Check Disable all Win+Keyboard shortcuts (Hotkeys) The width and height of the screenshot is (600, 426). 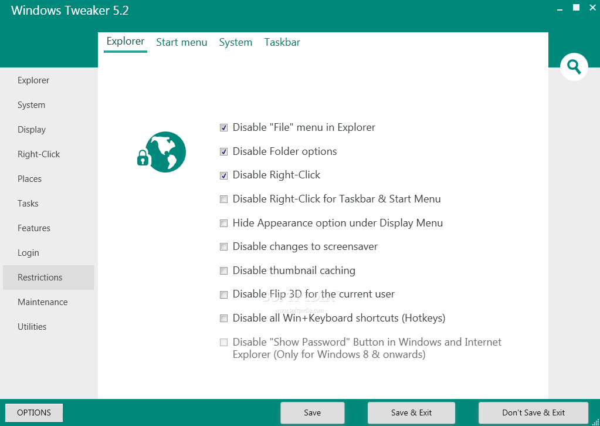click(x=223, y=319)
